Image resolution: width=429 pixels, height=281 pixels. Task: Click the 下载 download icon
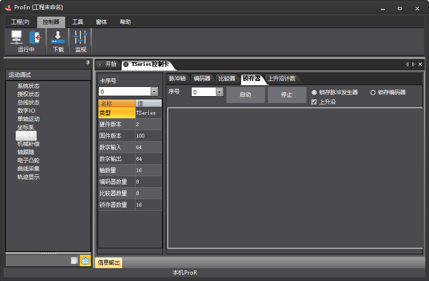click(x=58, y=37)
